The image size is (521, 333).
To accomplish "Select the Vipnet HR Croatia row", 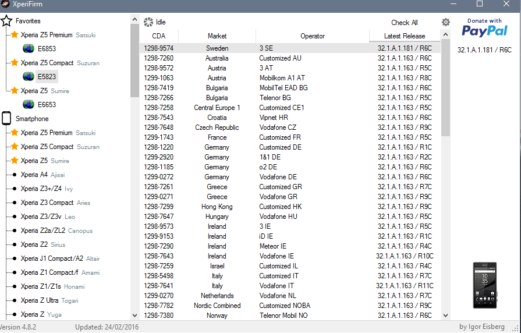I will [290, 118].
